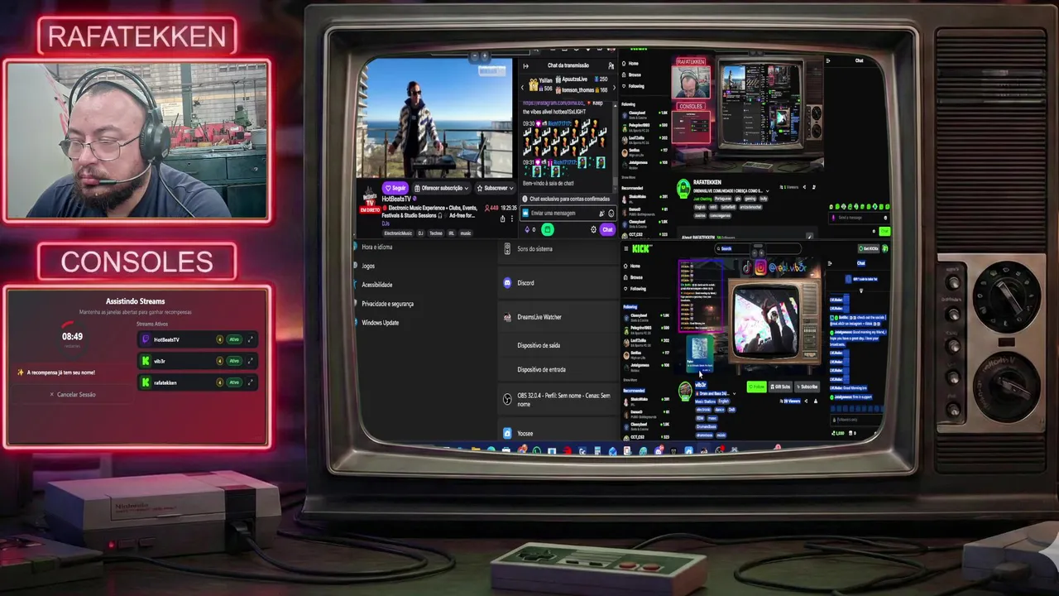Open Privacidade e segurança in Settings
Image resolution: width=1059 pixels, height=596 pixels.
(x=388, y=304)
